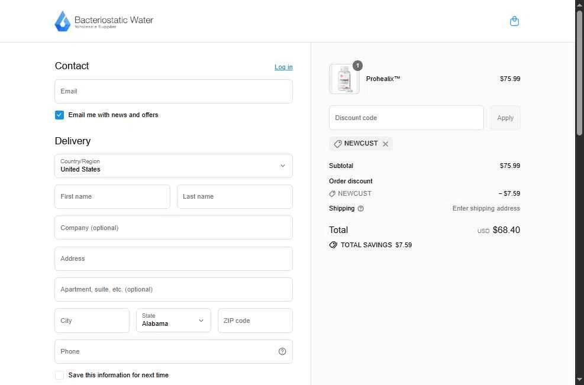Check Save this information for next time
The height and width of the screenshot is (385, 584).
tap(59, 375)
